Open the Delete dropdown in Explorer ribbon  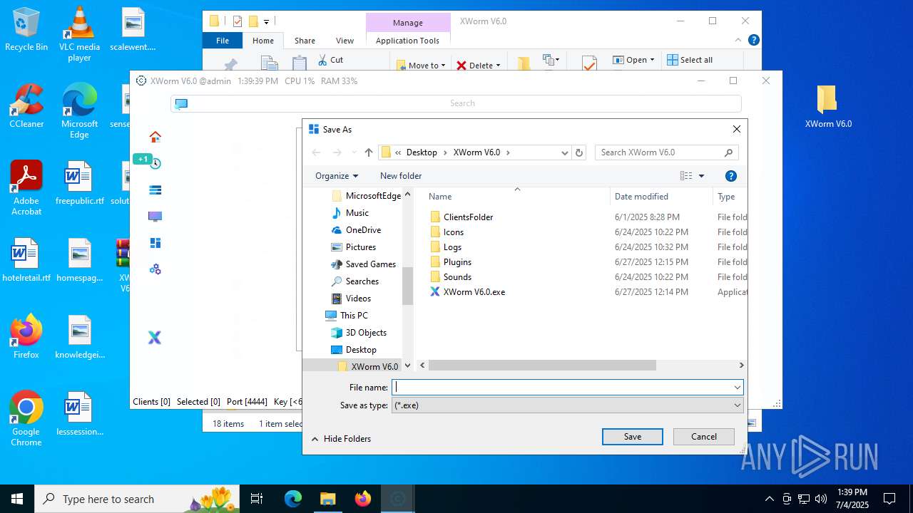point(479,65)
